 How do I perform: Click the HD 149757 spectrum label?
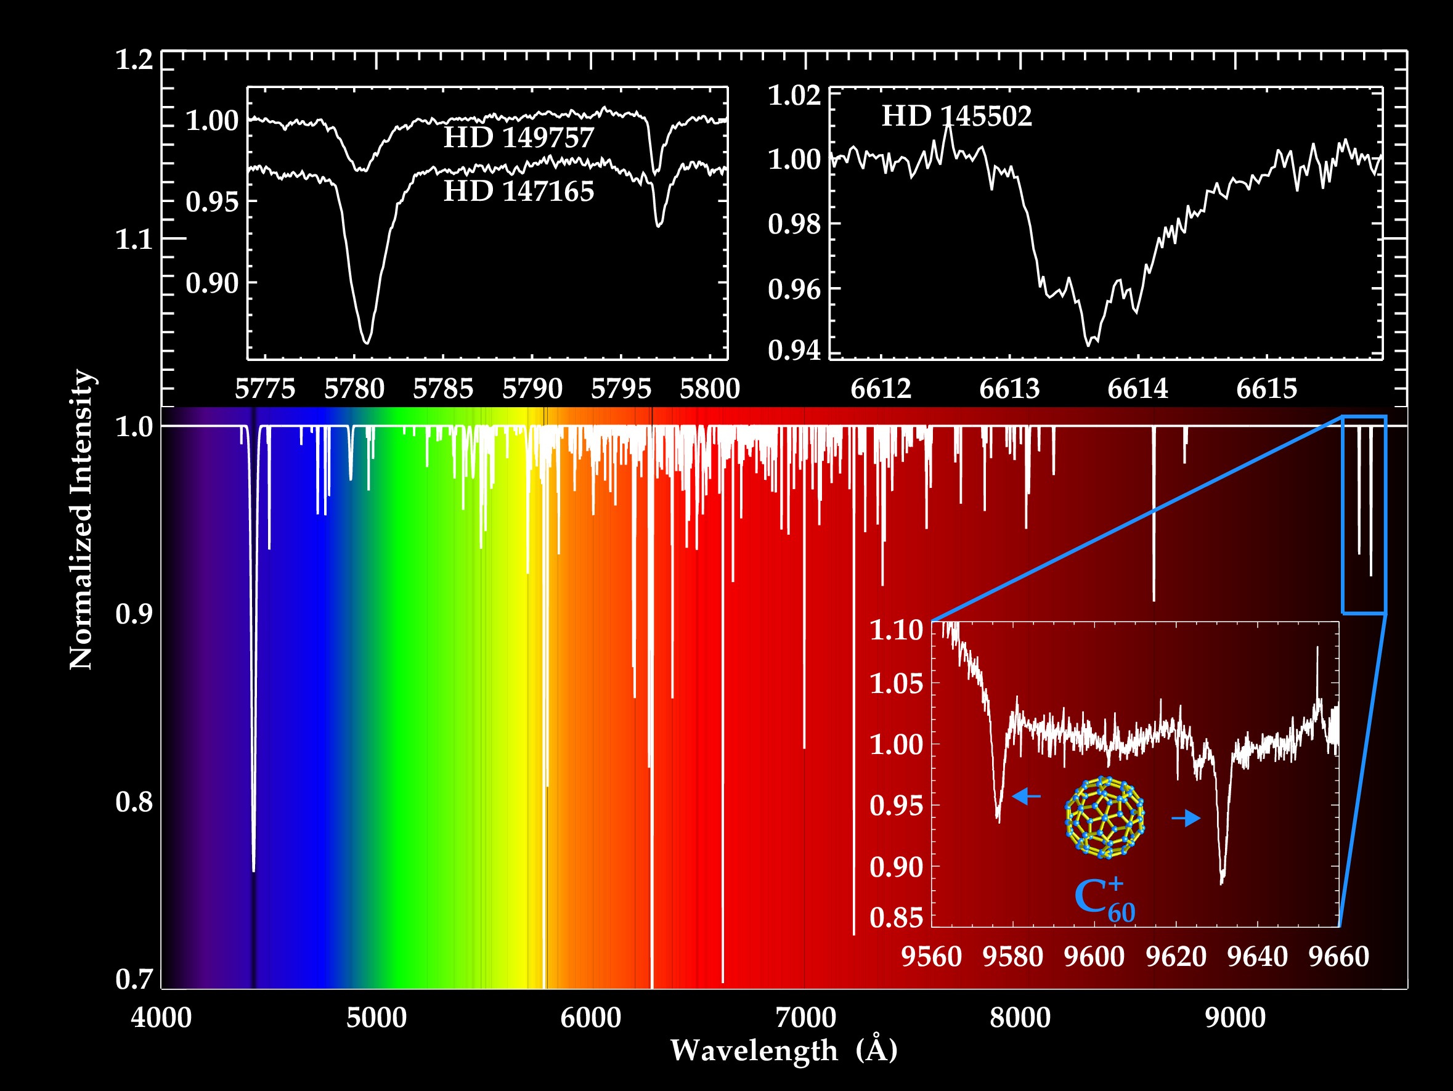pos(518,138)
